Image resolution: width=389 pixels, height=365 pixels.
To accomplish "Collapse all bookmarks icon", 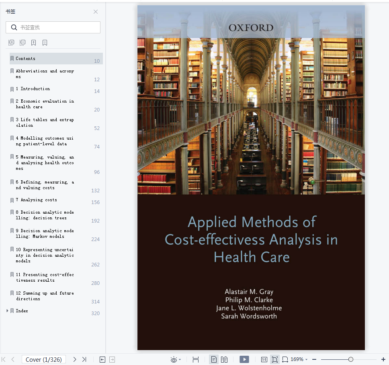I will 23,43.
